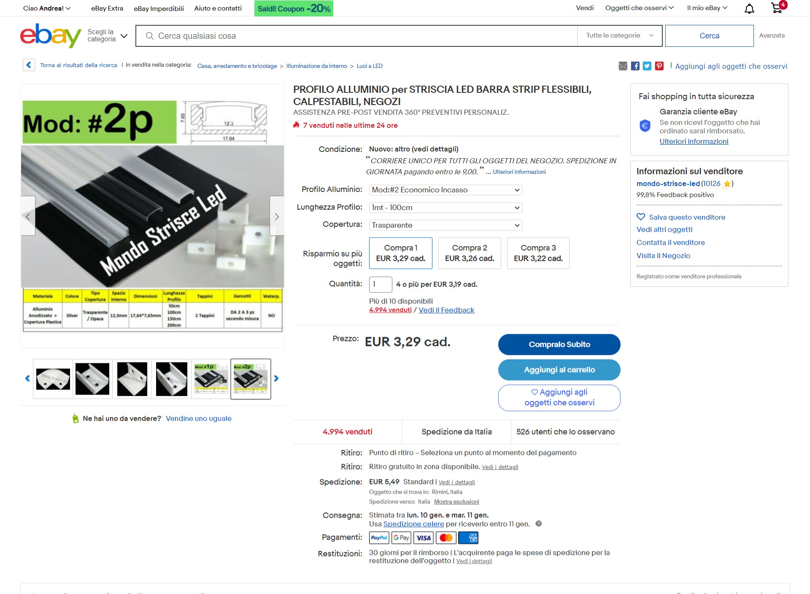Image resolution: width=810 pixels, height=594 pixels.
Task: Click the Compralo Subito button
Action: click(559, 345)
